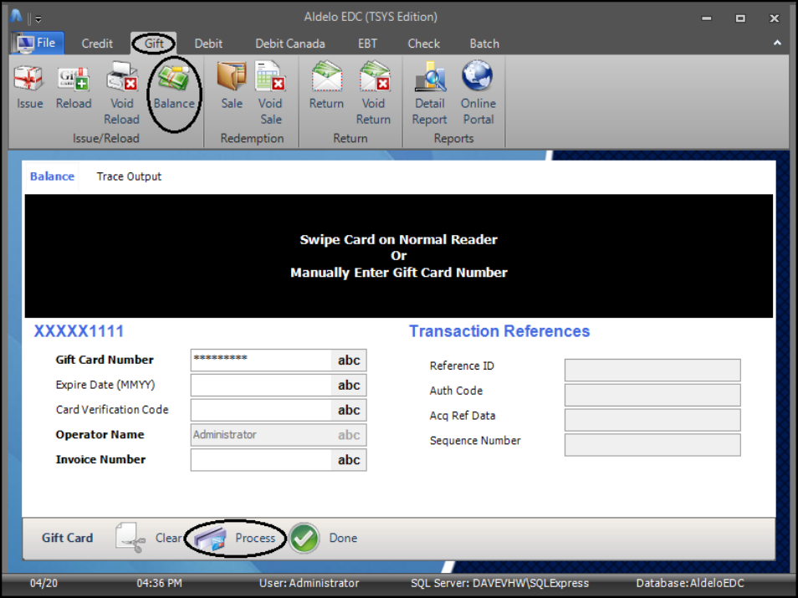Click the Reference ID field
798x598 pixels.
click(x=652, y=370)
